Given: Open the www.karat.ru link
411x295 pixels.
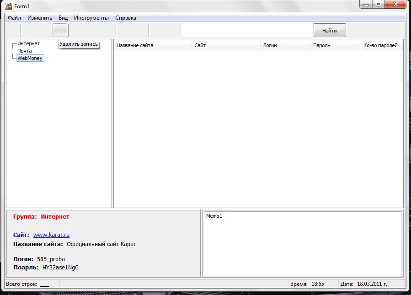Looking at the screenshot, I should 51,235.
